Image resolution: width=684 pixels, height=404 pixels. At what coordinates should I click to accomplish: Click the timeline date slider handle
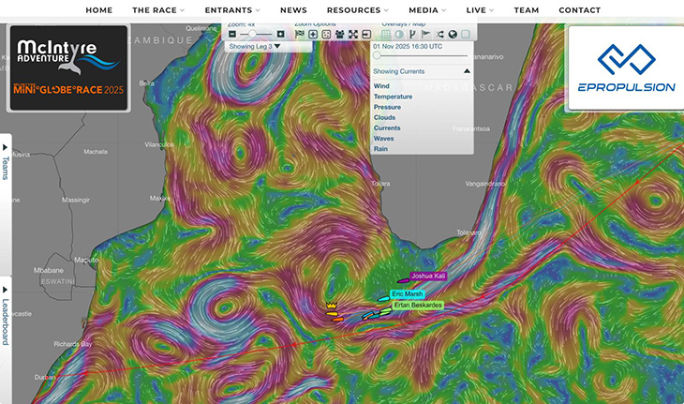point(377,55)
